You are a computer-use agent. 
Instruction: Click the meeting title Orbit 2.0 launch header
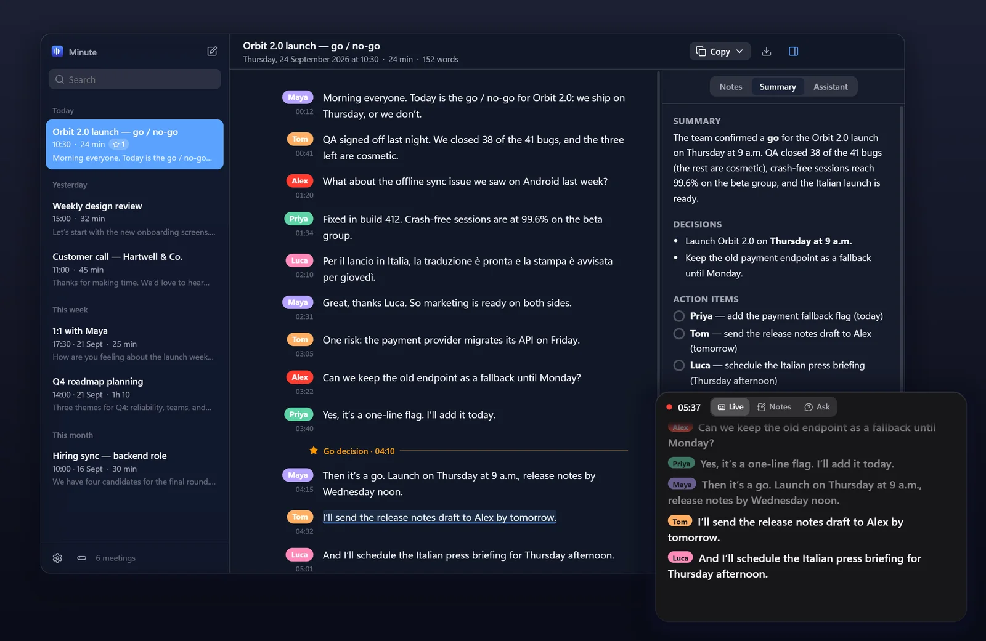coord(311,46)
